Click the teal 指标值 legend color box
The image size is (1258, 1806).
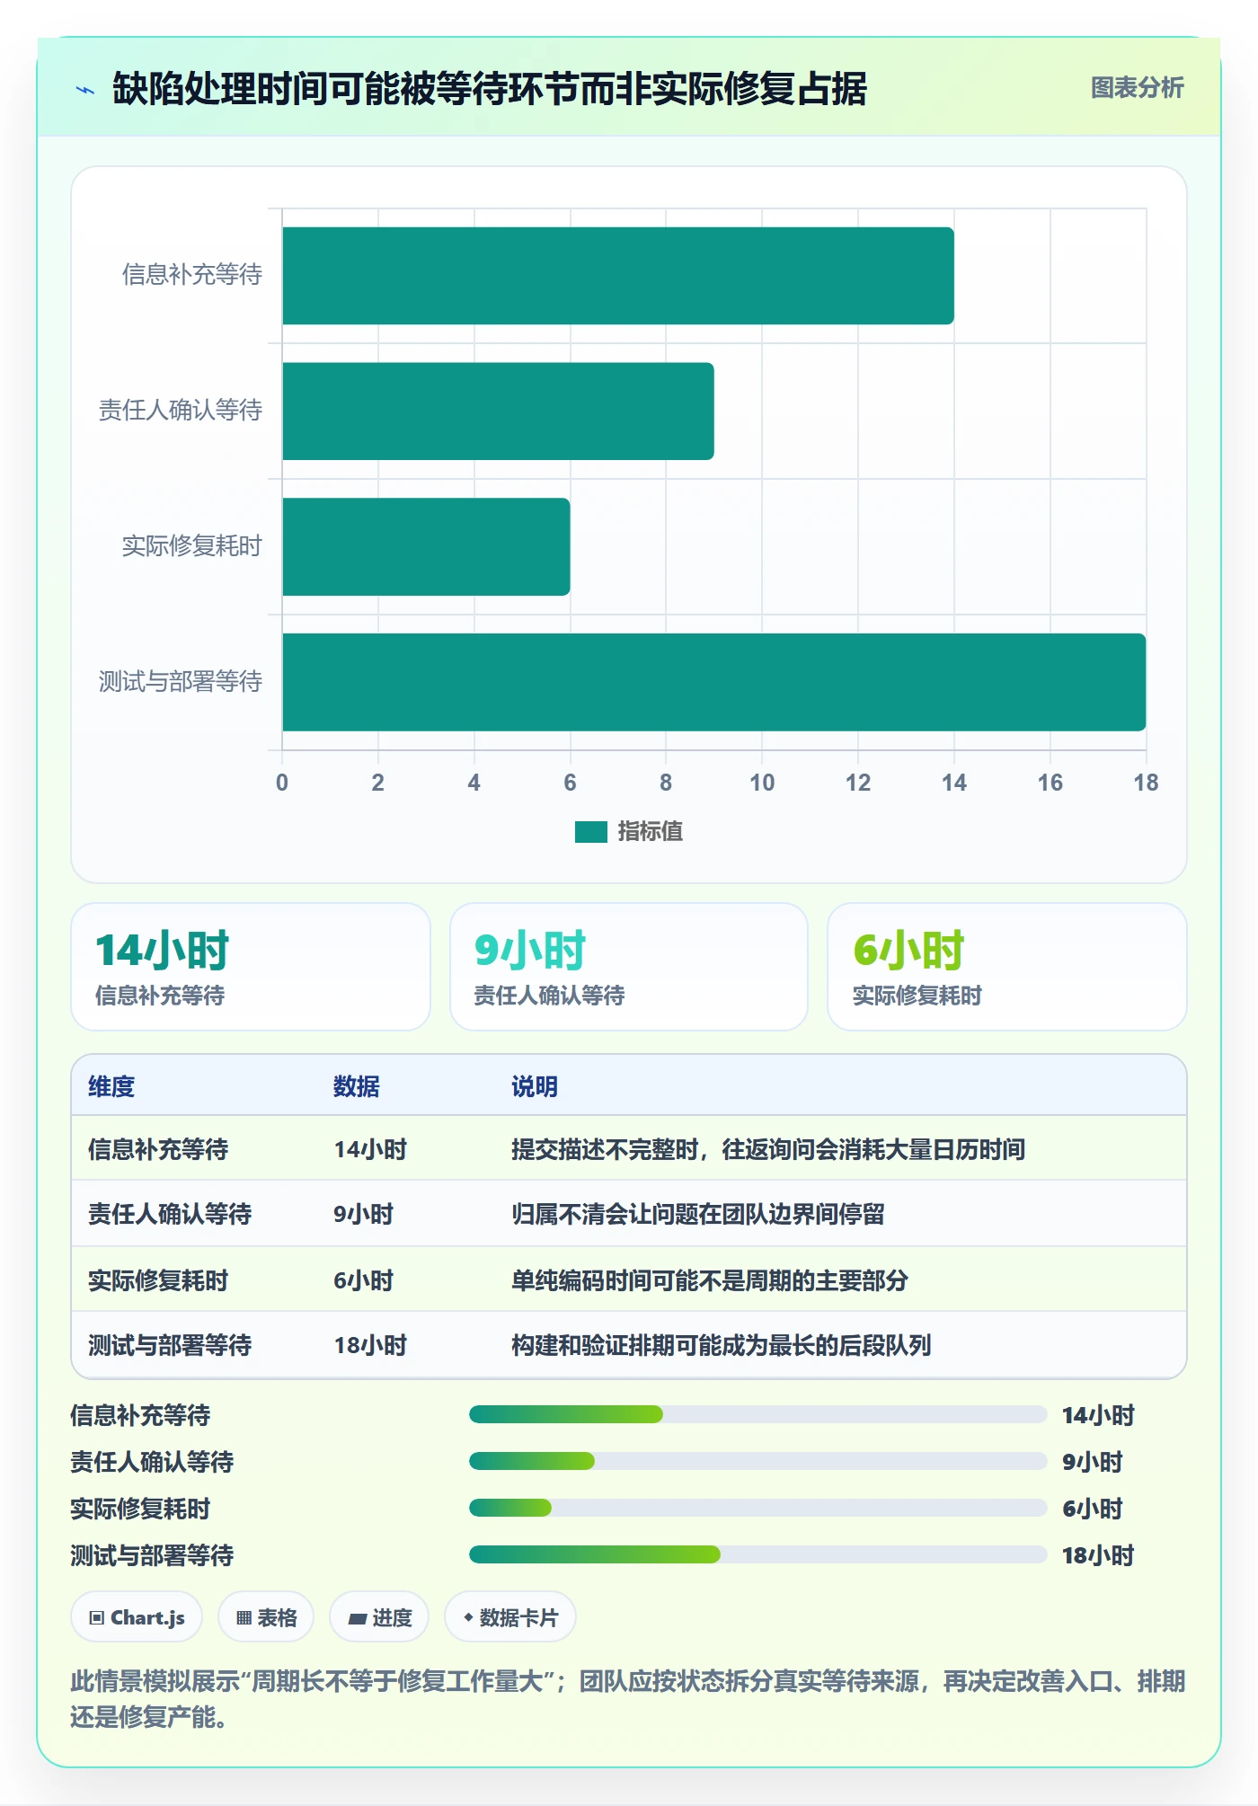591,832
